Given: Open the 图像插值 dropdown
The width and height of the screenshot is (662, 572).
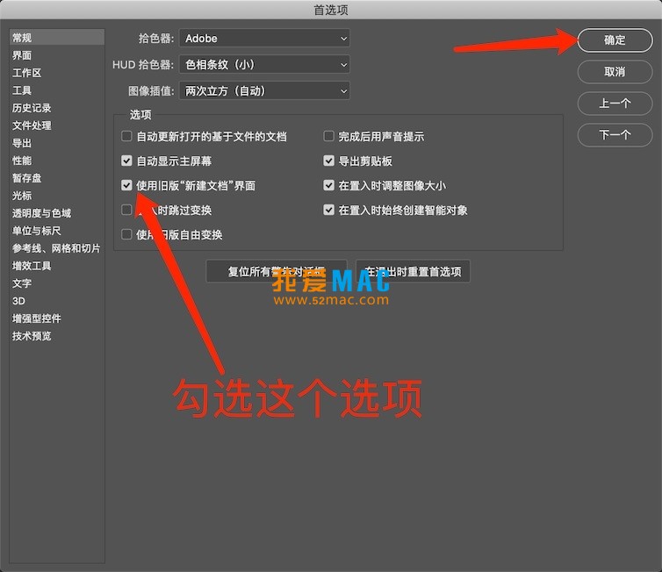Looking at the screenshot, I should pos(264,90).
